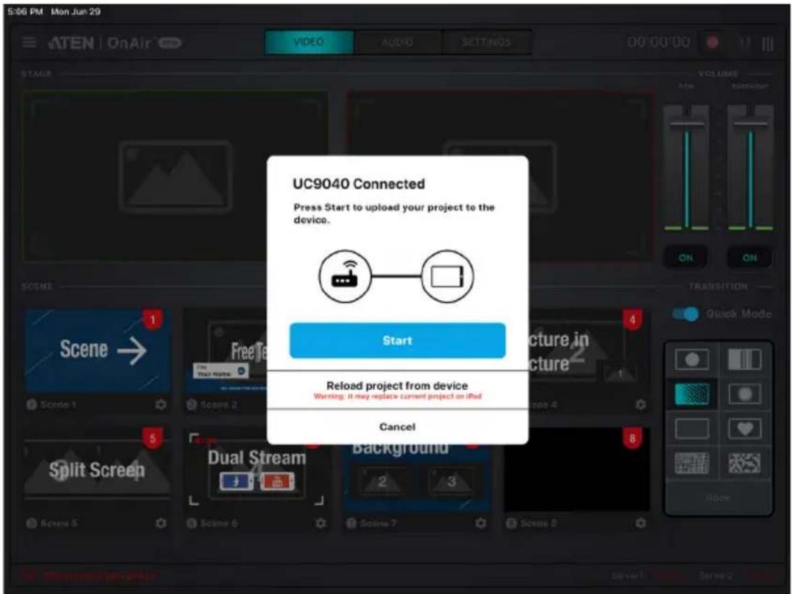Image resolution: width=792 pixels, height=594 pixels.
Task: Click the red status message in bottom bar
Action: tap(90, 576)
